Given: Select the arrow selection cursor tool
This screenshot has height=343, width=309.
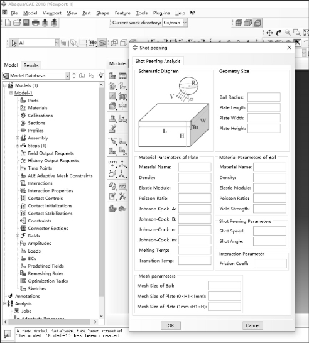Looking at the screenshot, I should (x=14, y=43).
